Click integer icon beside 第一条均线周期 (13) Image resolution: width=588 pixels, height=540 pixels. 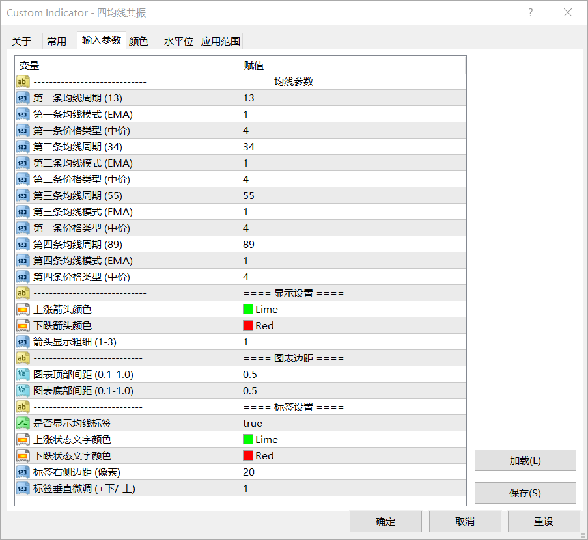click(23, 98)
